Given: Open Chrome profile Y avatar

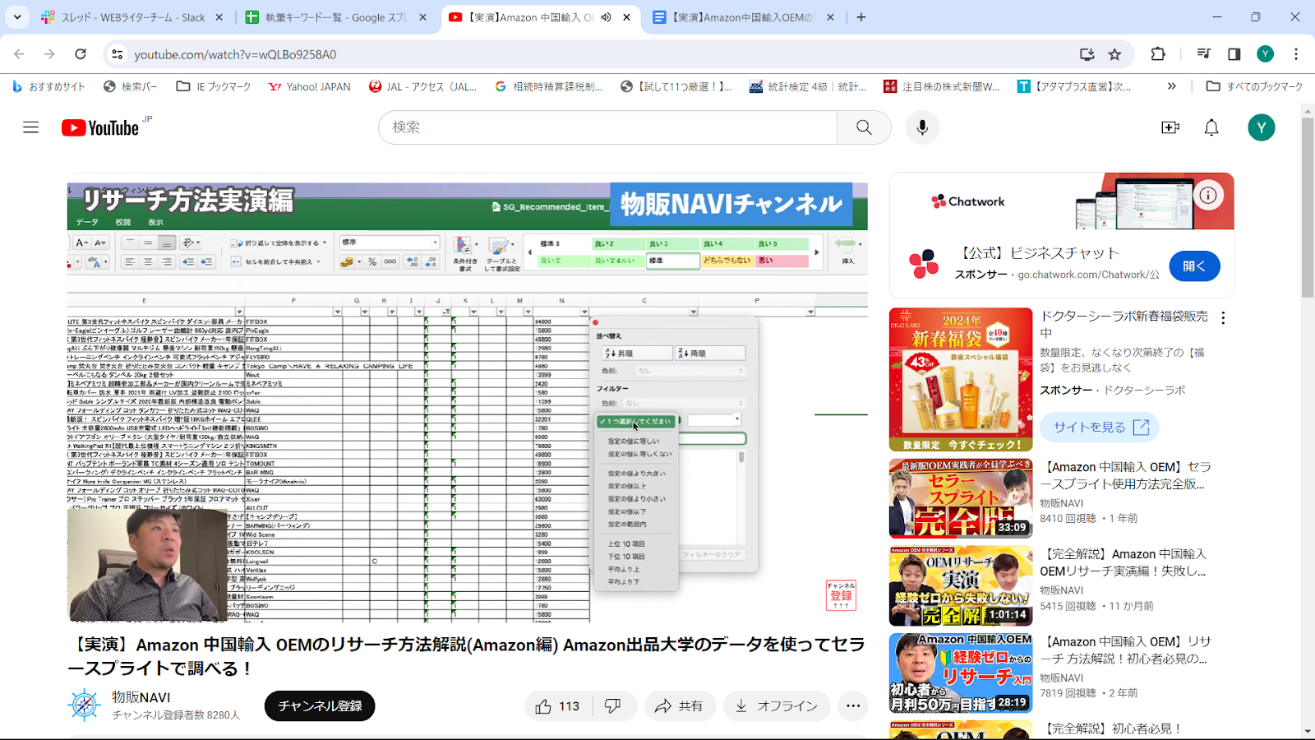Looking at the screenshot, I should (1265, 54).
